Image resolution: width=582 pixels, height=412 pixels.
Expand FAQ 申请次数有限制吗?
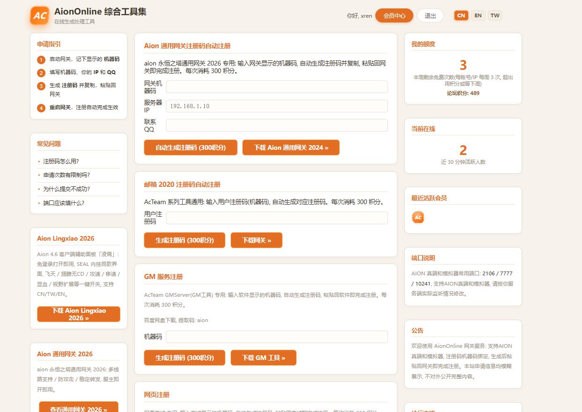(x=79, y=175)
